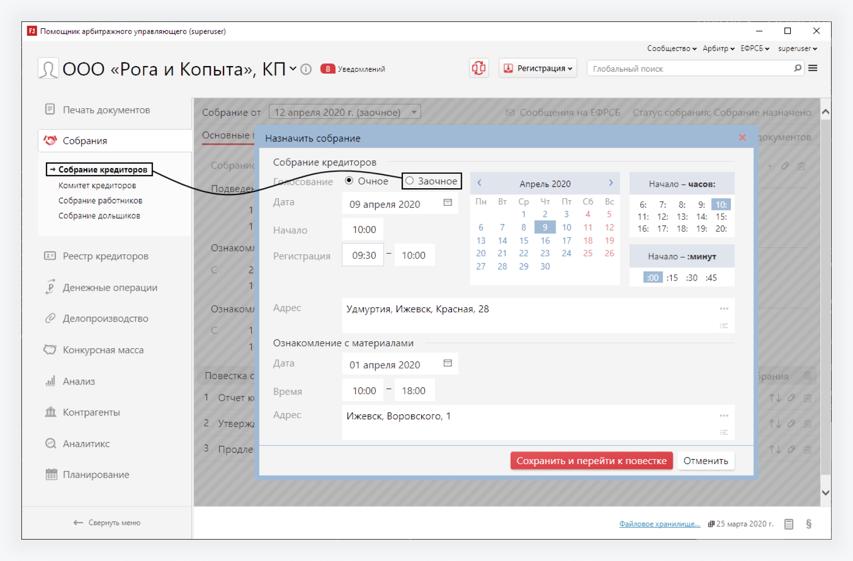Click the info icon beside company name
853x561 pixels.
pos(306,69)
